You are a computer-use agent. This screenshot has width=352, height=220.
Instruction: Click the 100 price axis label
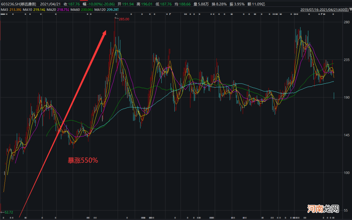(x=346, y=172)
